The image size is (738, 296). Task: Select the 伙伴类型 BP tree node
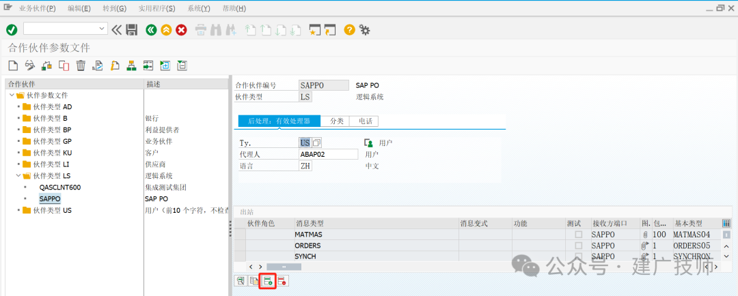pyautogui.click(x=52, y=130)
